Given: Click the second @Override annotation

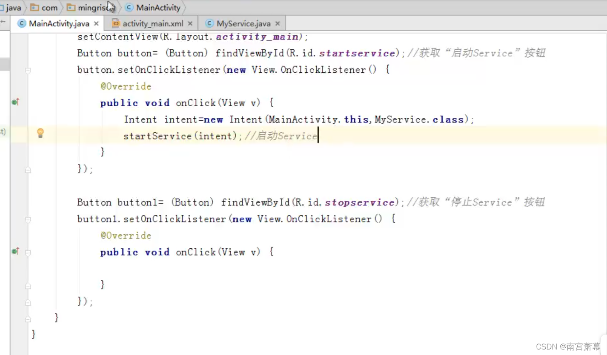Looking at the screenshot, I should point(126,236).
